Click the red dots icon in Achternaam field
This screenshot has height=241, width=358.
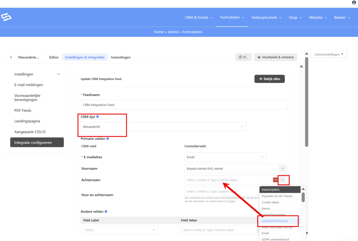click(x=275, y=180)
